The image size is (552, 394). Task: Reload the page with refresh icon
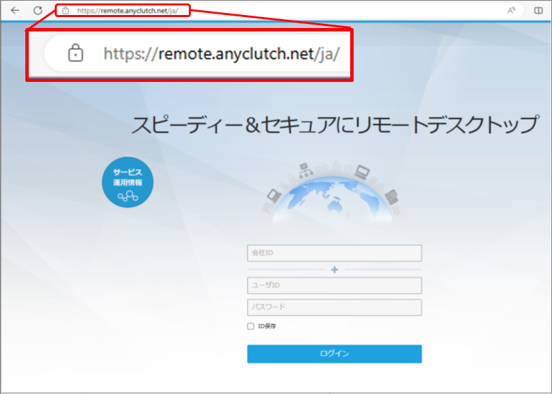click(38, 10)
